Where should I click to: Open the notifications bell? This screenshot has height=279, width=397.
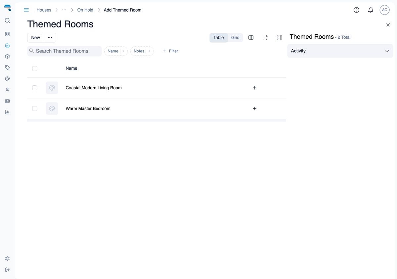(371, 10)
